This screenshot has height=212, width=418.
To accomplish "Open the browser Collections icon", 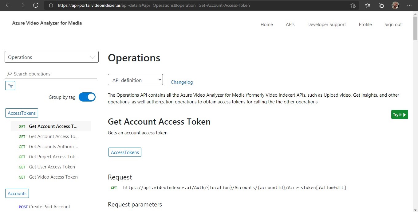I will (x=381, y=5).
